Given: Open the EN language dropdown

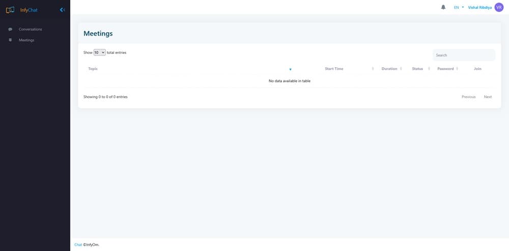Looking at the screenshot, I should click(x=459, y=8).
